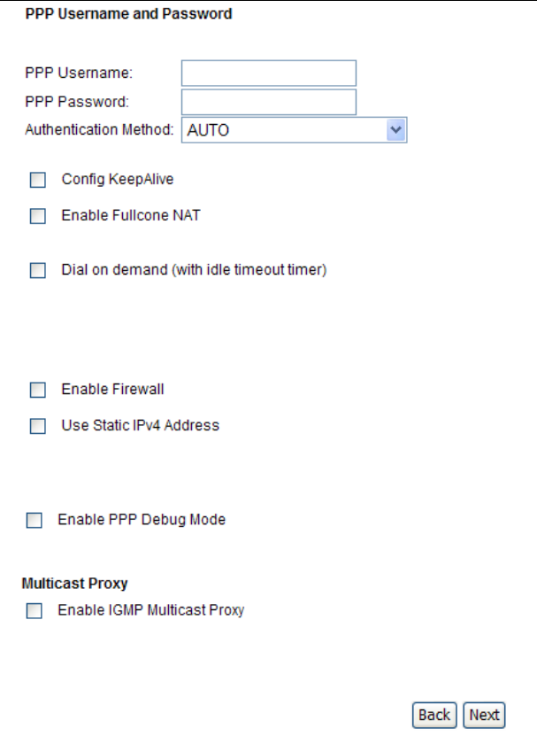The height and width of the screenshot is (736, 537).
Task: Click the 'Authentication Method:' label text
Action: coord(99,130)
